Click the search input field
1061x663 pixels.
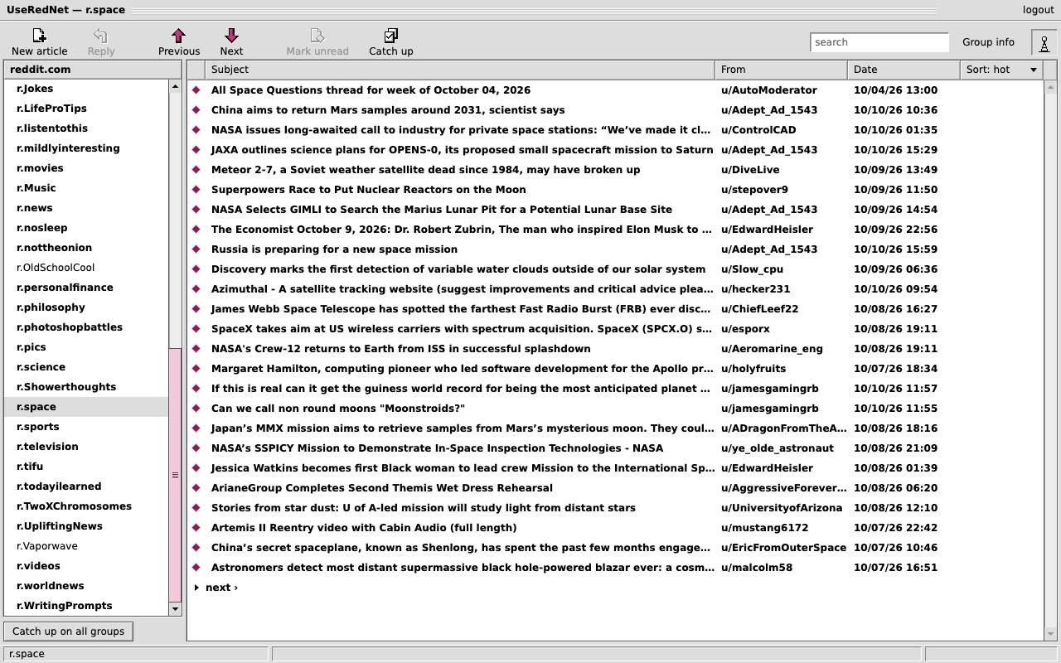tap(879, 42)
